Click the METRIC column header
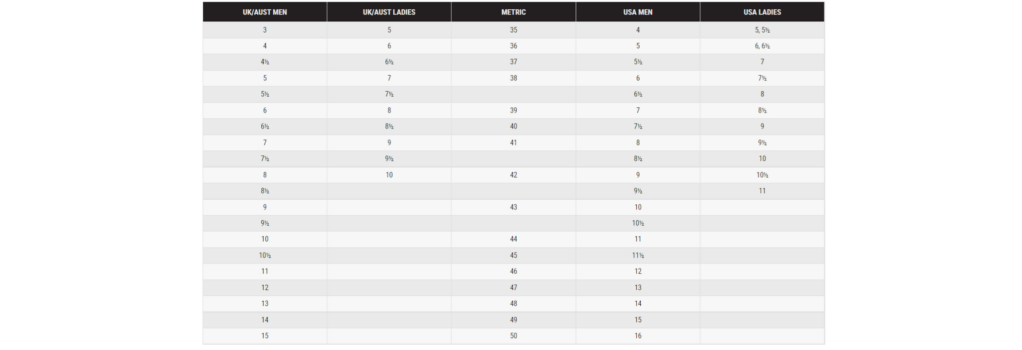The image size is (1022, 350). 513,12
